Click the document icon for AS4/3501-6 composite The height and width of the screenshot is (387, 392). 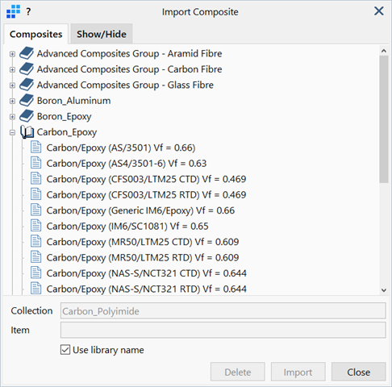coord(35,163)
